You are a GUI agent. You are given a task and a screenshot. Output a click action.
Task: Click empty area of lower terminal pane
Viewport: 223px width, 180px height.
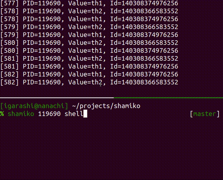(111, 148)
